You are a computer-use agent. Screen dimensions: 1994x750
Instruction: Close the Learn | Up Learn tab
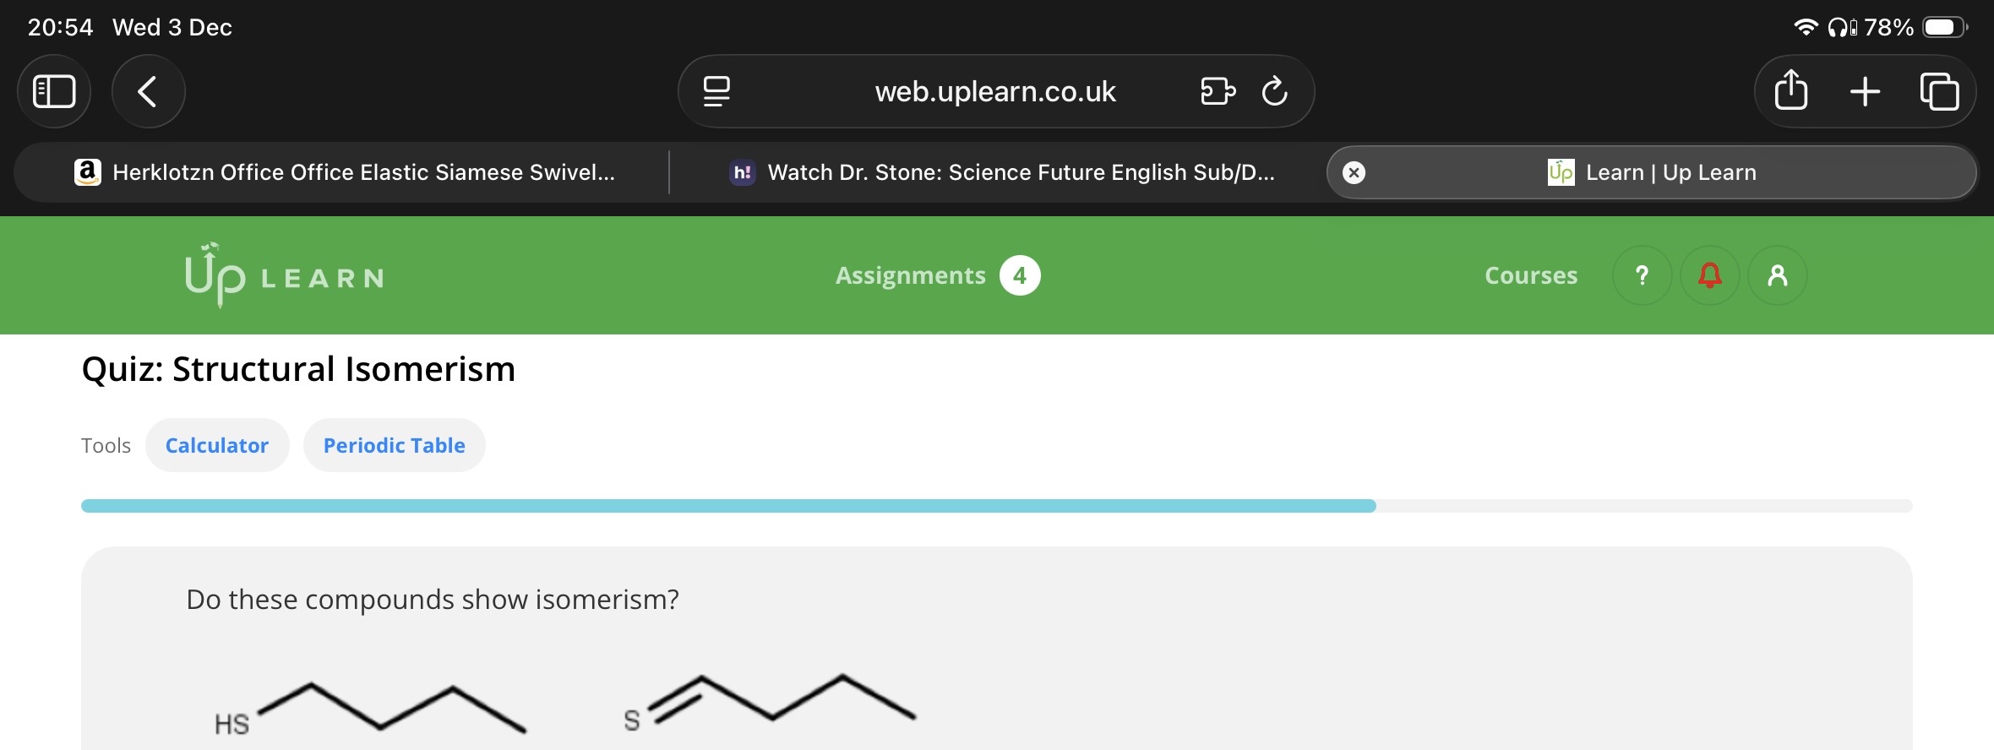click(x=1354, y=172)
